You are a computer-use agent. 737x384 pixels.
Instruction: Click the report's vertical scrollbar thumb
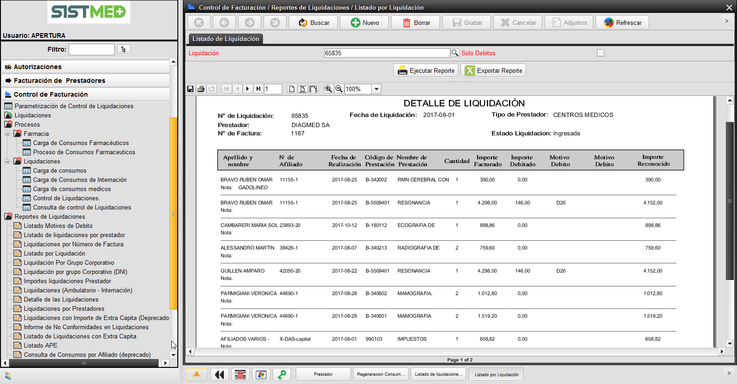pos(729,201)
